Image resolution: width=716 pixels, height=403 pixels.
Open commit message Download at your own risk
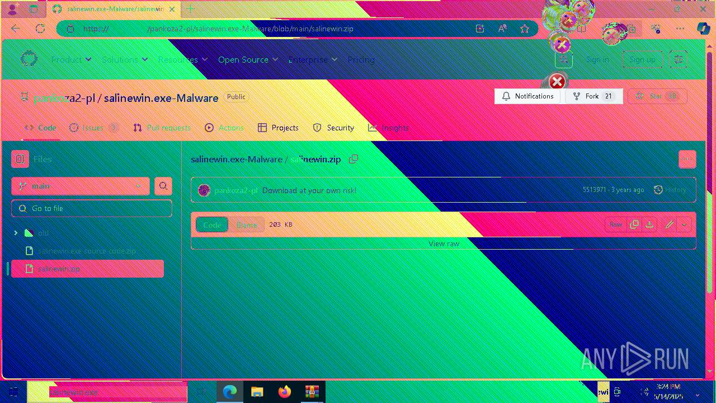coord(309,190)
